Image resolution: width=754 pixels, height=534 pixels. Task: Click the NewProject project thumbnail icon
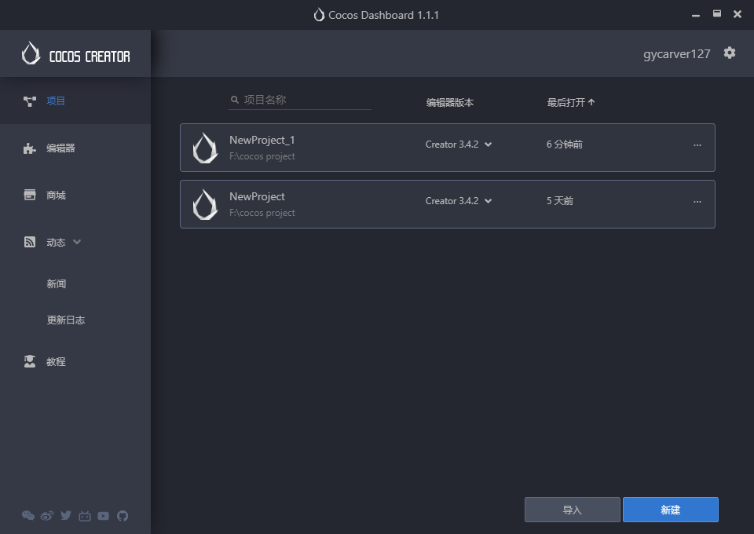205,204
